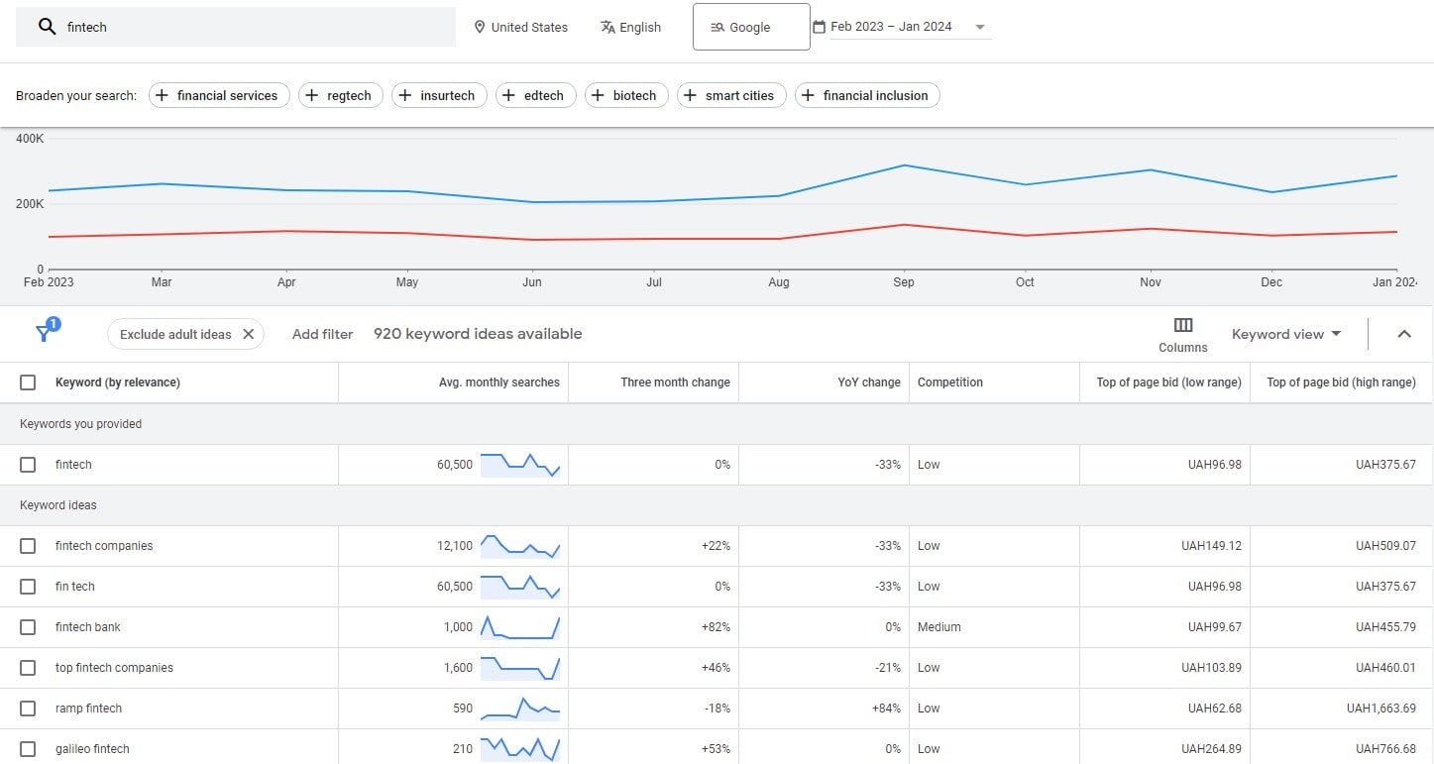The width and height of the screenshot is (1434, 764).
Task: Click the location pin icon
Action: pyautogui.click(x=480, y=27)
